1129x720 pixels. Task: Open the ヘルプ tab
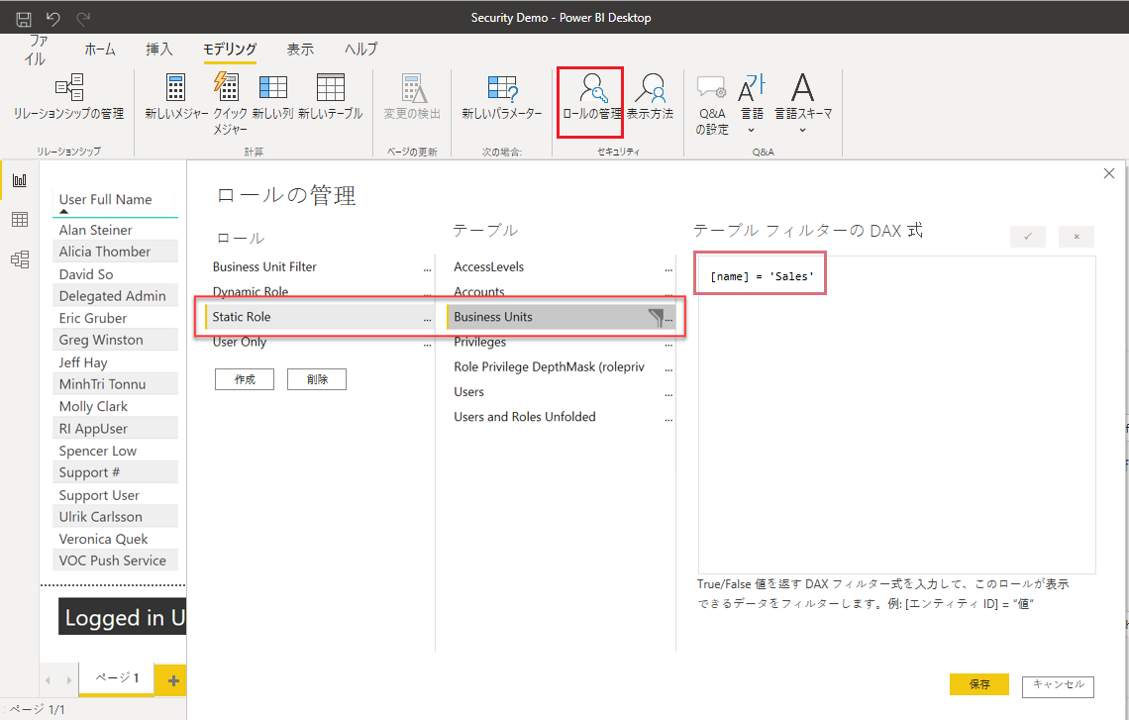click(360, 49)
